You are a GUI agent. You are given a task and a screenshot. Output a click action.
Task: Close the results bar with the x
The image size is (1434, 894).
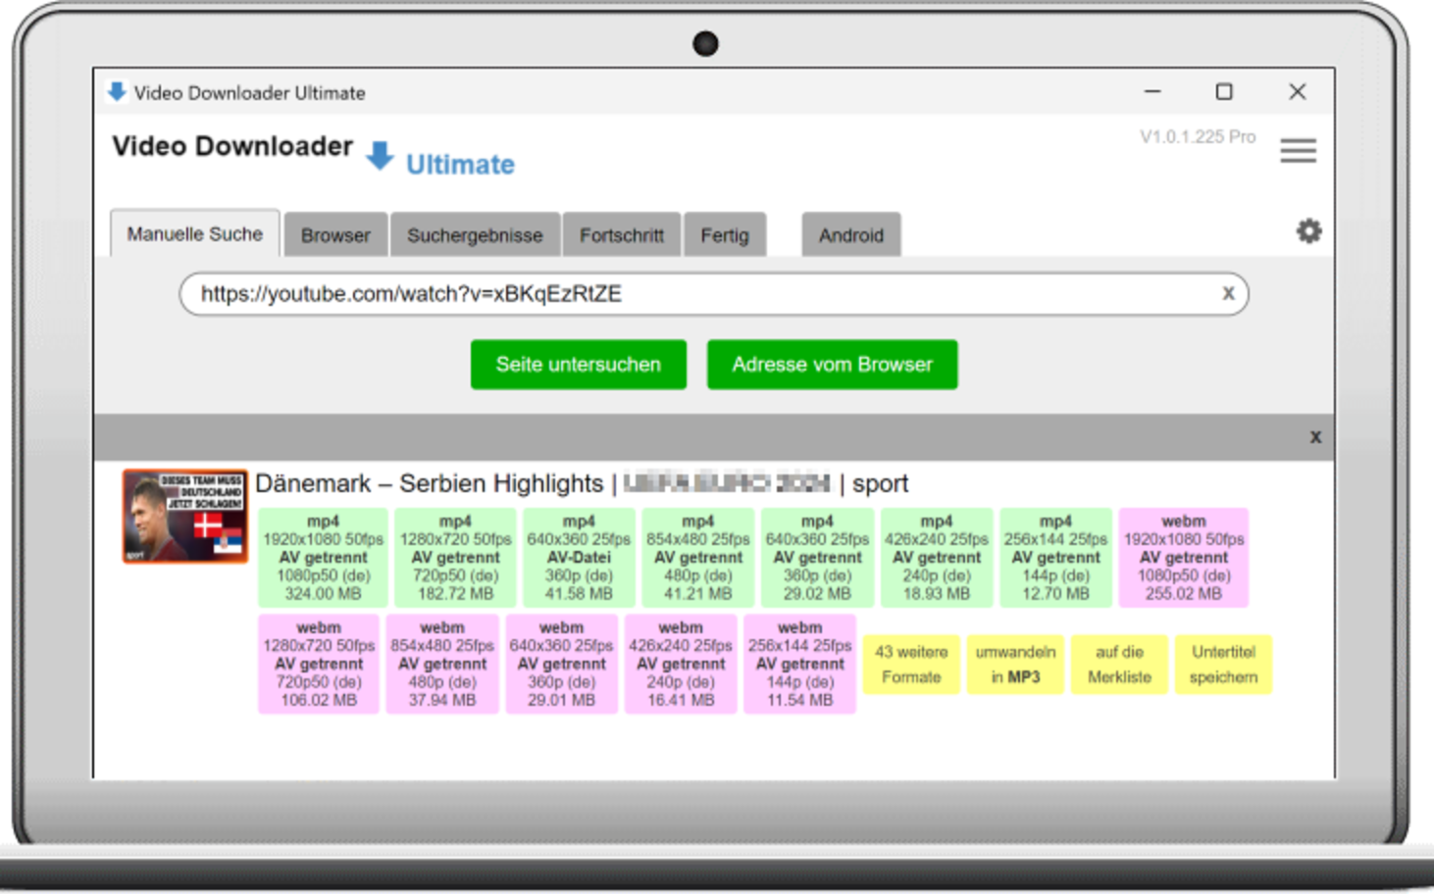tap(1315, 437)
